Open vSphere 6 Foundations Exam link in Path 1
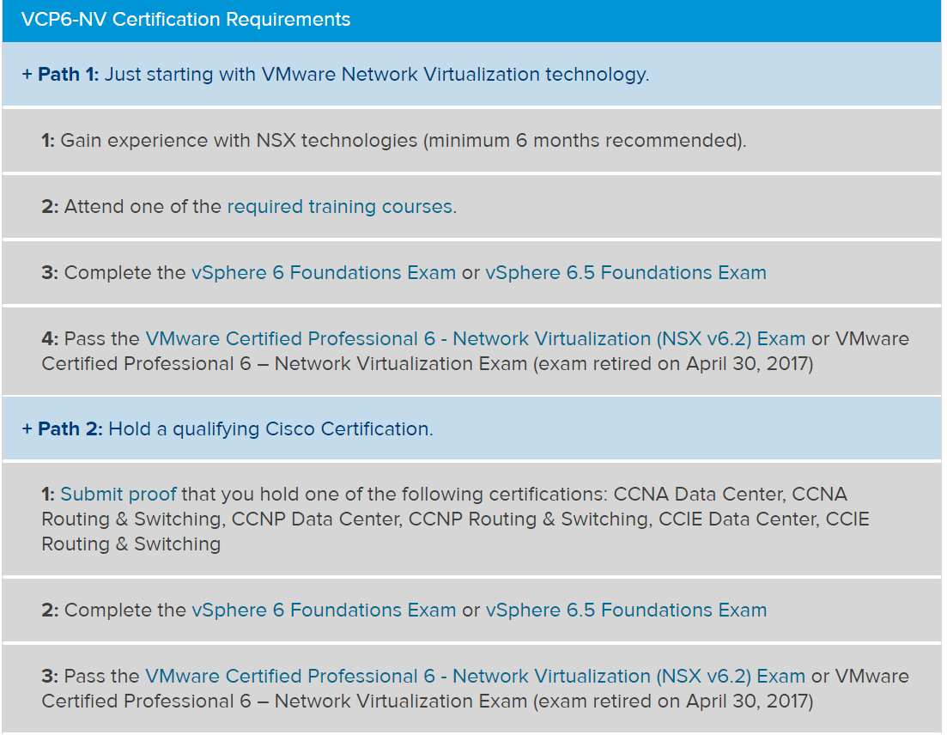The width and height of the screenshot is (947, 735). tap(324, 272)
